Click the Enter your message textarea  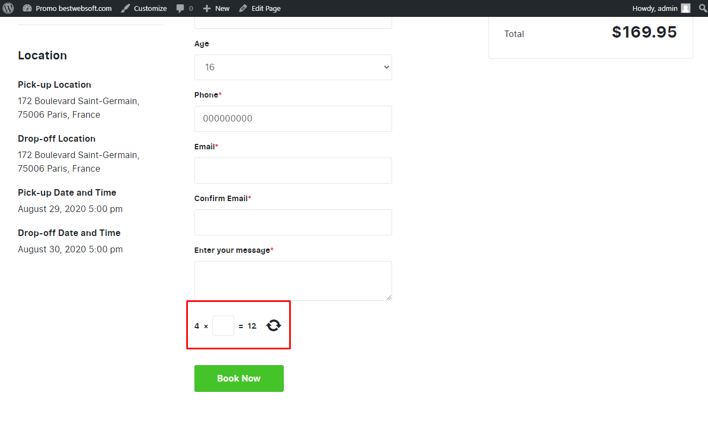pos(293,281)
